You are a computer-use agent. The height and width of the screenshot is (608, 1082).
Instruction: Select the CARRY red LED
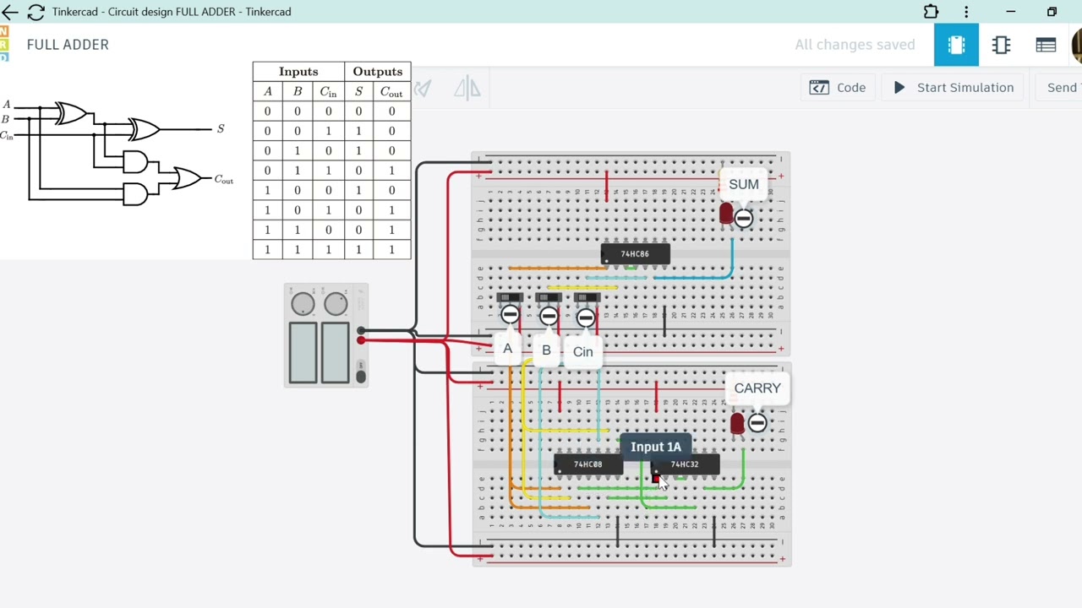click(737, 422)
